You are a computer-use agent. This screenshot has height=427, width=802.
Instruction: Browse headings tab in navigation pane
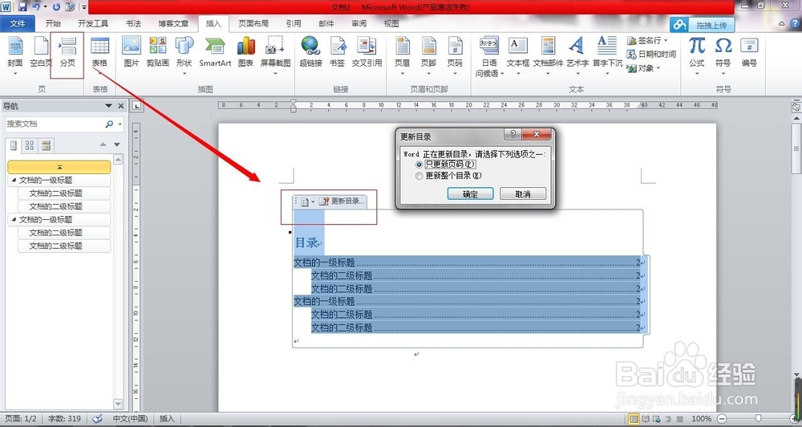[x=14, y=146]
